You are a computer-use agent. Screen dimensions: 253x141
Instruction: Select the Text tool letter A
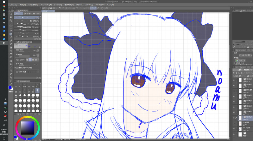(11, 77)
